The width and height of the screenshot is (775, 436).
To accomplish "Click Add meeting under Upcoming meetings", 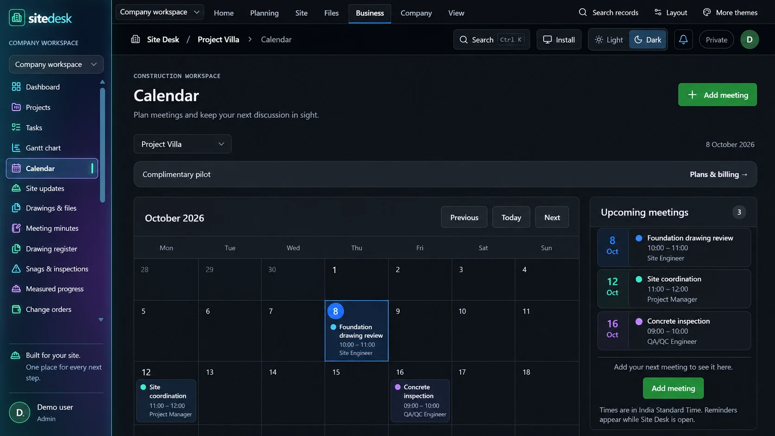I will click(x=673, y=388).
